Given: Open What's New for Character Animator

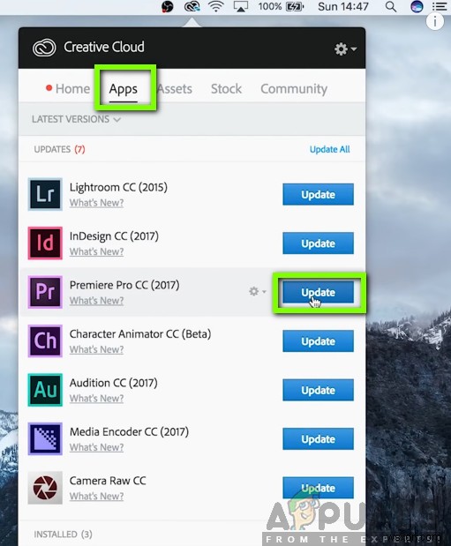Looking at the screenshot, I should coord(96,349).
